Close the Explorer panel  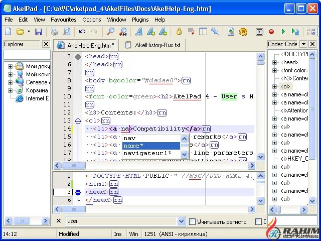46,44
